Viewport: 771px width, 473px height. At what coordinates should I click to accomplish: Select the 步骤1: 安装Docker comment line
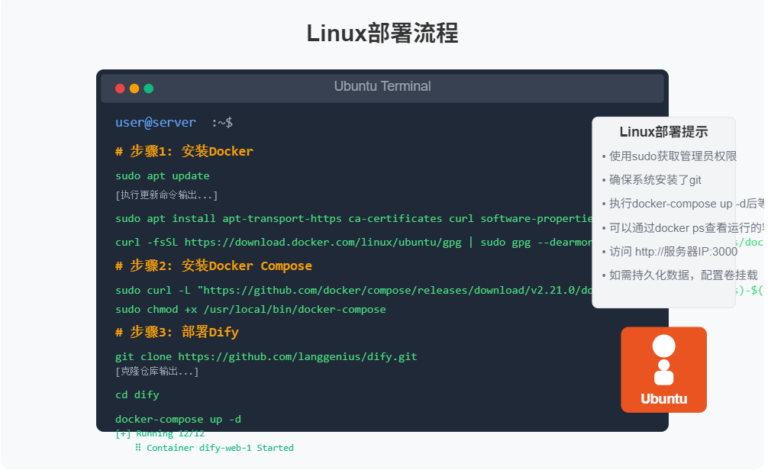click(185, 152)
